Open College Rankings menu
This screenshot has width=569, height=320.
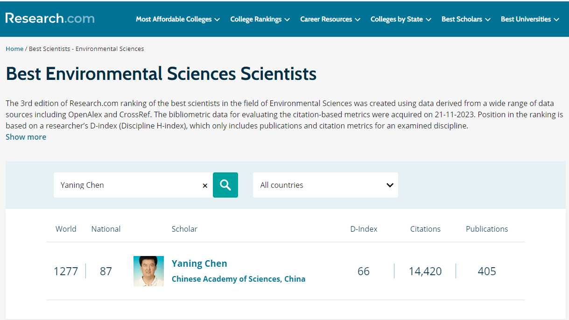click(x=260, y=19)
